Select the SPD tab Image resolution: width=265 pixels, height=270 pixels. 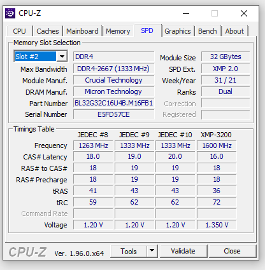[147, 30]
